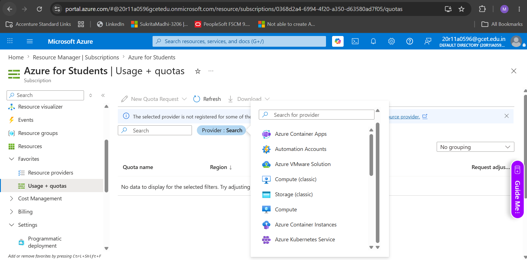Image resolution: width=527 pixels, height=260 pixels.
Task: Collapse the Favorites section
Action: [x=12, y=159]
